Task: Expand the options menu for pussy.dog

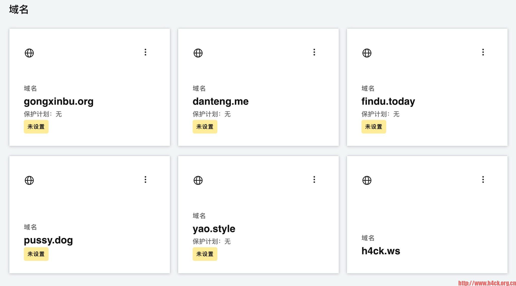Action: click(x=145, y=179)
